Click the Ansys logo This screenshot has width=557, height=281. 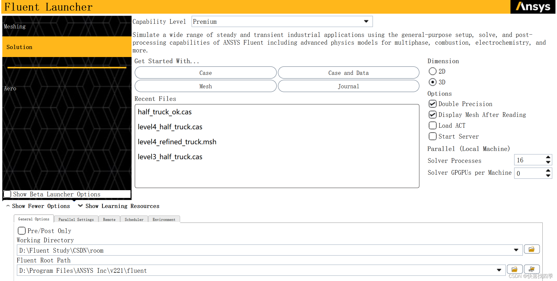(x=533, y=7)
